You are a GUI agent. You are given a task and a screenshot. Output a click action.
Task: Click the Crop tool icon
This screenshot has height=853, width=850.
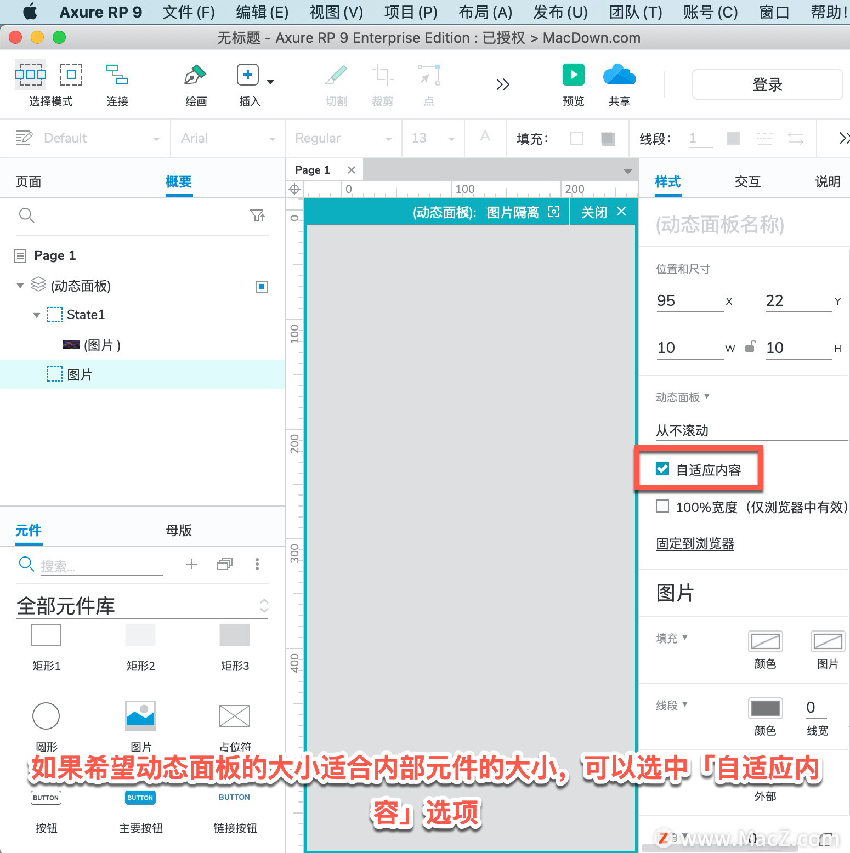click(382, 75)
